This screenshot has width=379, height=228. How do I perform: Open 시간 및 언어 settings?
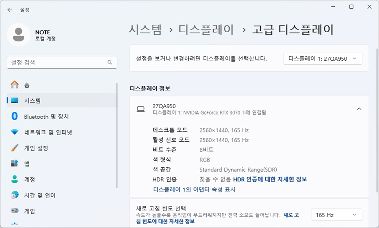coord(40,195)
